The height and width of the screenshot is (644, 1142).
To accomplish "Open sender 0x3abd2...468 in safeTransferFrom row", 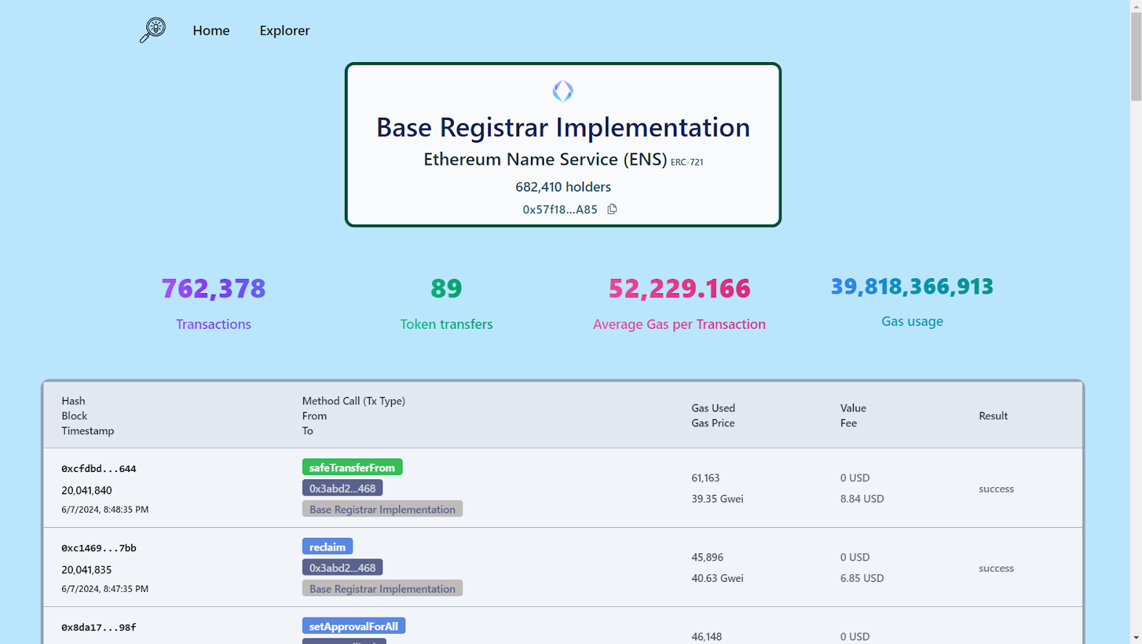I will 343,488.
